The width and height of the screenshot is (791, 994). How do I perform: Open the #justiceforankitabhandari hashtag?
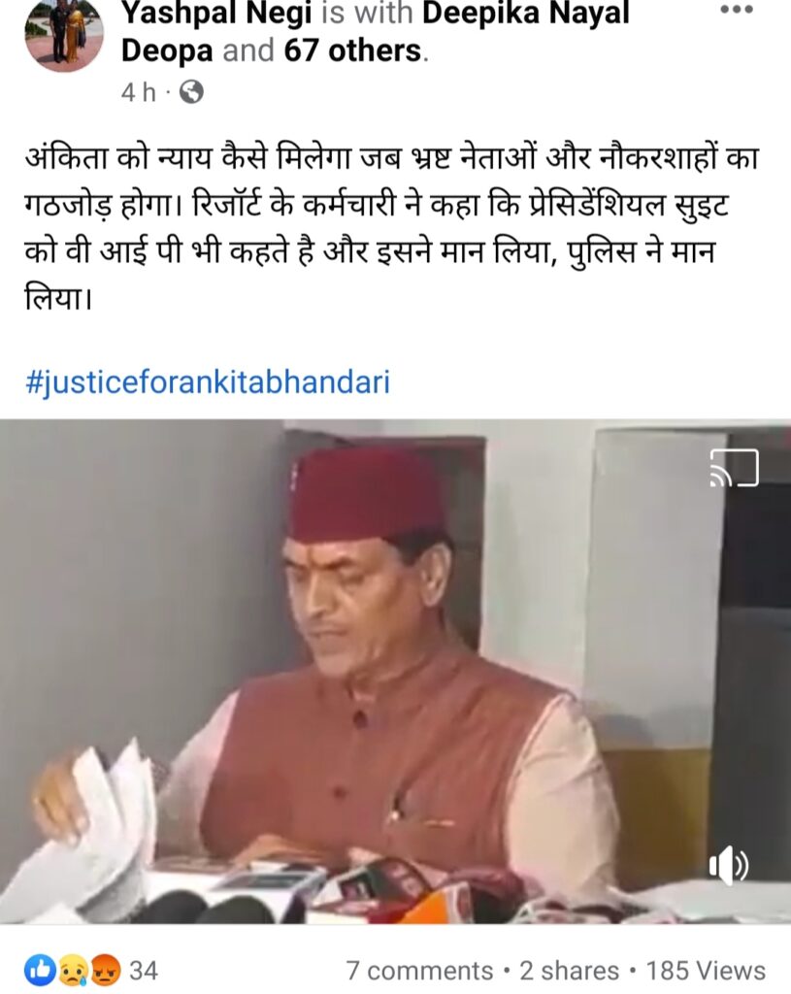(x=208, y=382)
